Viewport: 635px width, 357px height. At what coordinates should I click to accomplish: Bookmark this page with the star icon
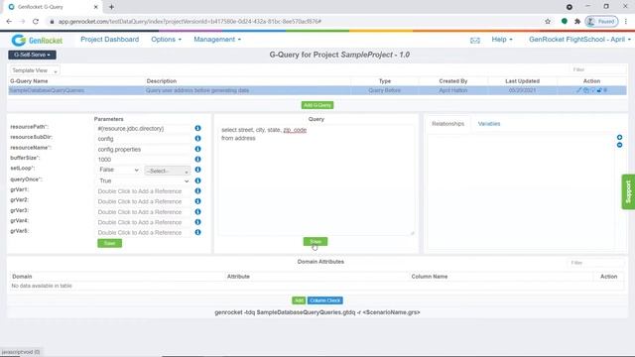(x=548, y=22)
